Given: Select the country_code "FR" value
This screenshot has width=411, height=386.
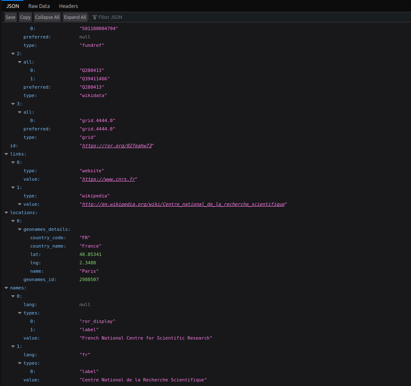Looking at the screenshot, I should pos(85,238).
